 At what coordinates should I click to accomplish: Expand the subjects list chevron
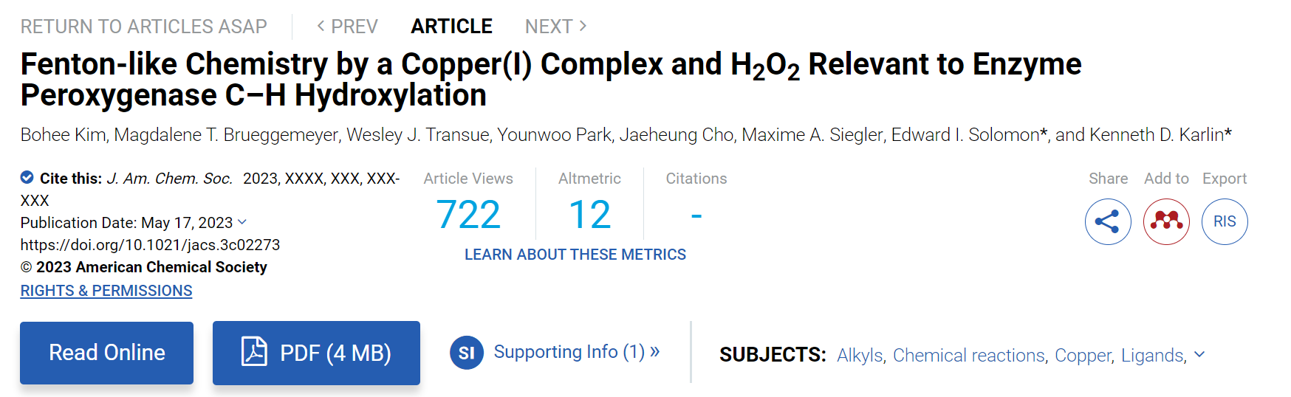click(x=1199, y=354)
